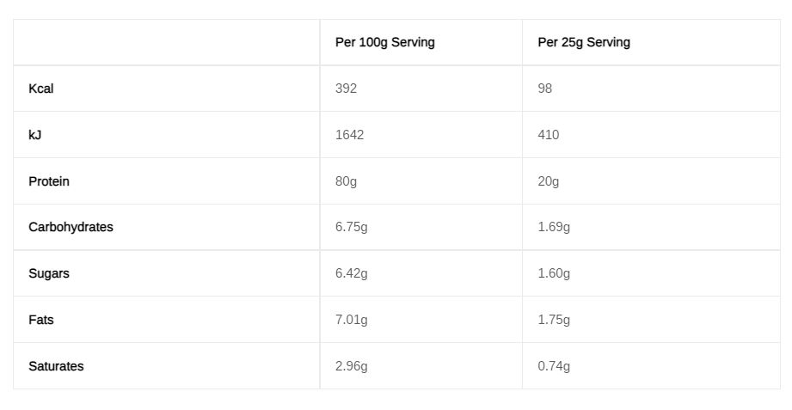Click the Per 100g Serving column header
This screenshot has height=410, width=792.
(385, 42)
